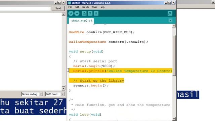
Task: Open the File menu
Action: (70, 7)
